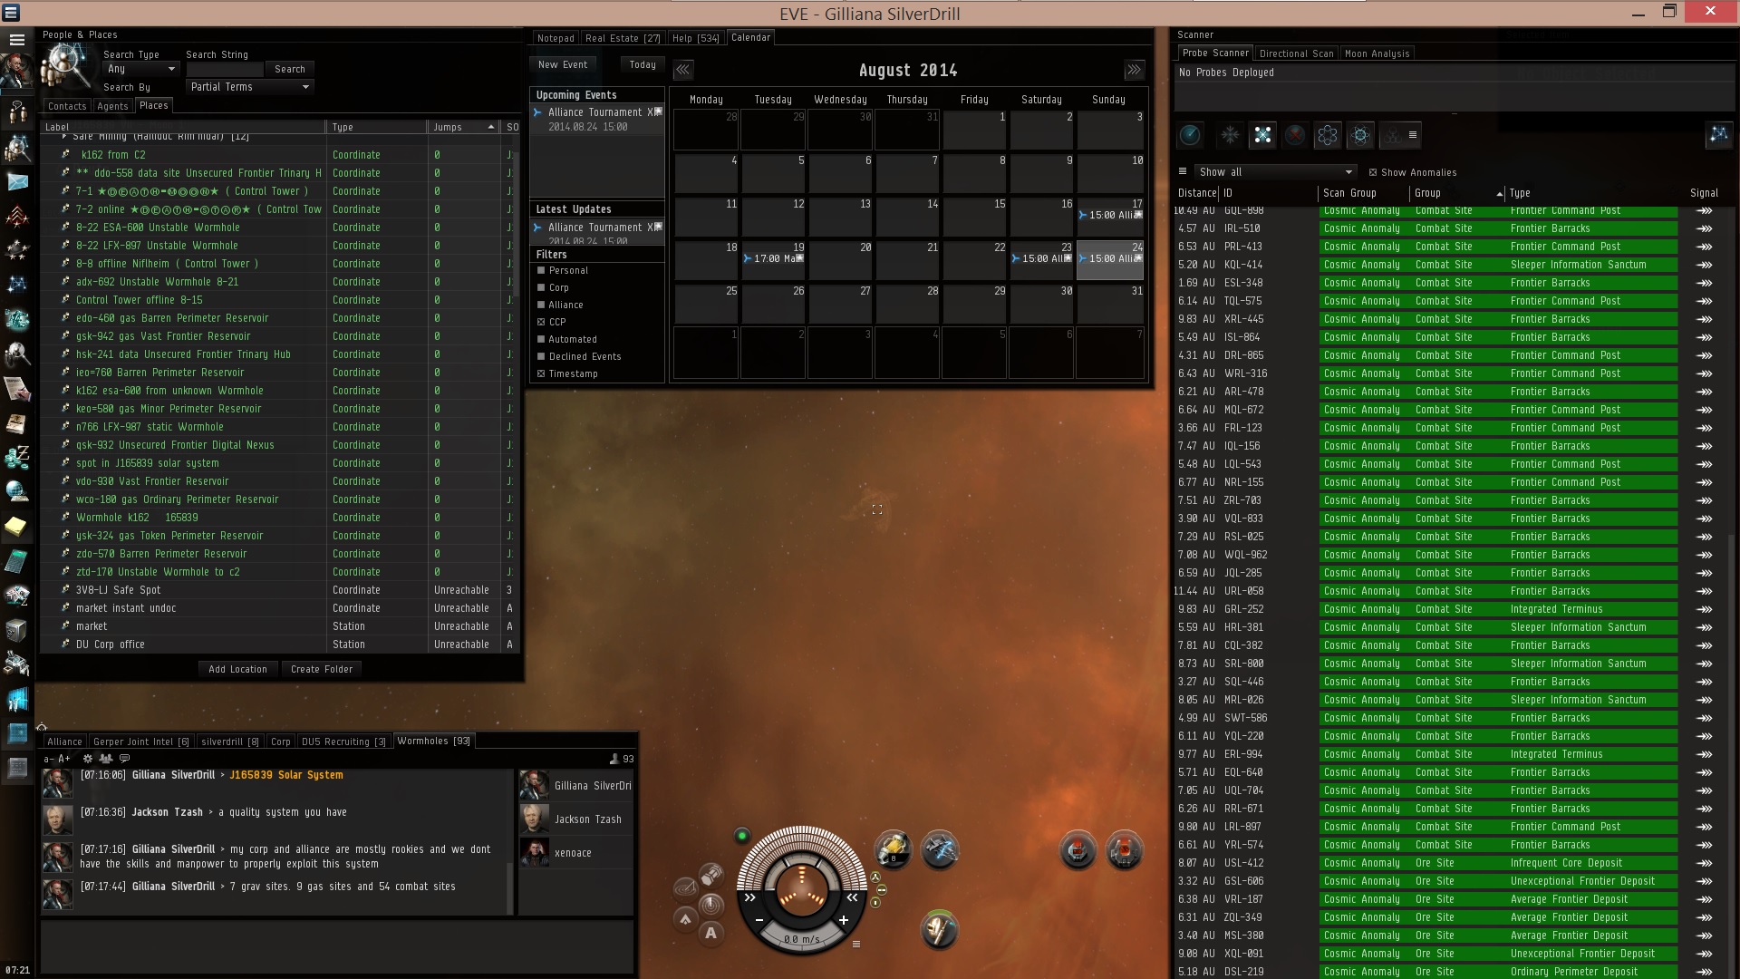Click the Search String input field
1740x979 pixels.
(x=224, y=70)
